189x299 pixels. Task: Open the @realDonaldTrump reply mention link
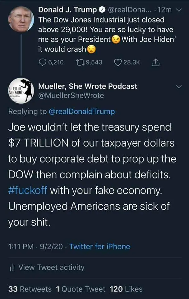(82, 112)
